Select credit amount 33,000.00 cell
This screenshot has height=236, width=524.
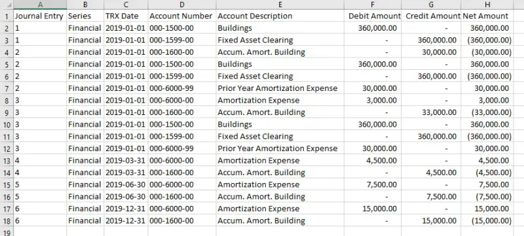pyautogui.click(x=431, y=112)
